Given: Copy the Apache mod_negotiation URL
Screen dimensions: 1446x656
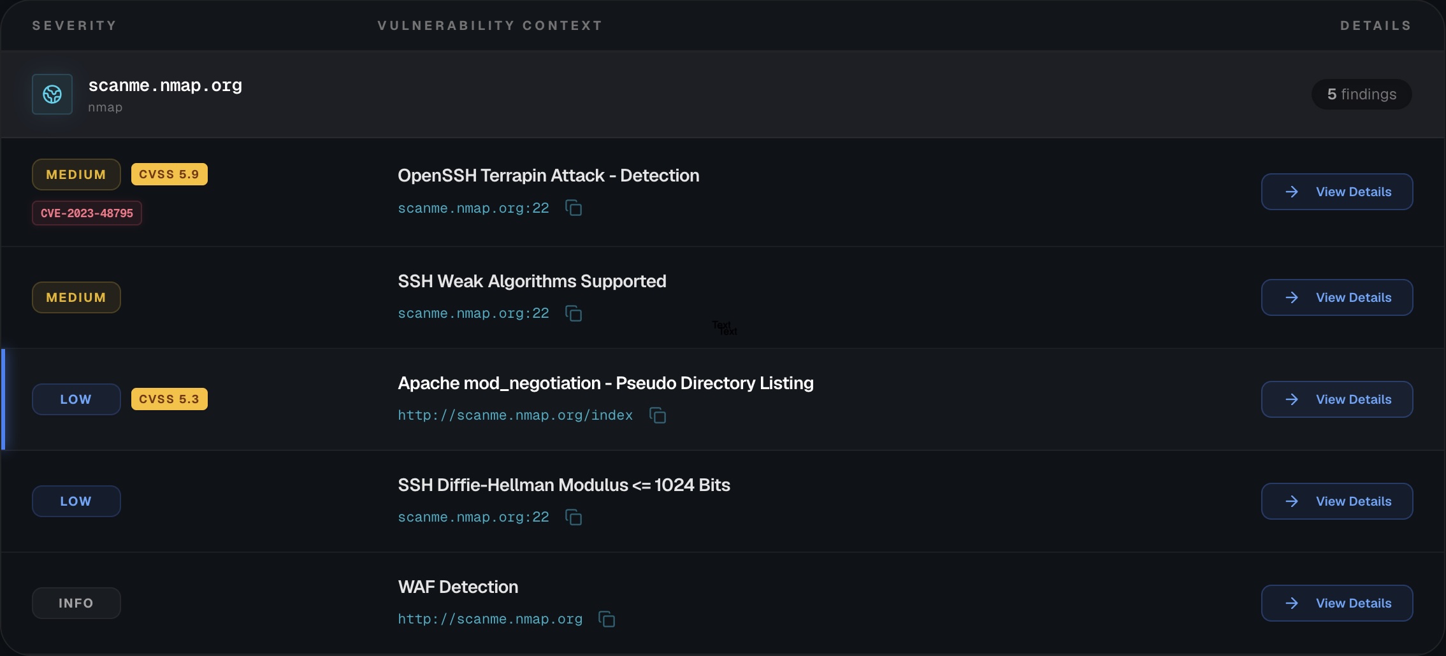Looking at the screenshot, I should (x=658, y=415).
